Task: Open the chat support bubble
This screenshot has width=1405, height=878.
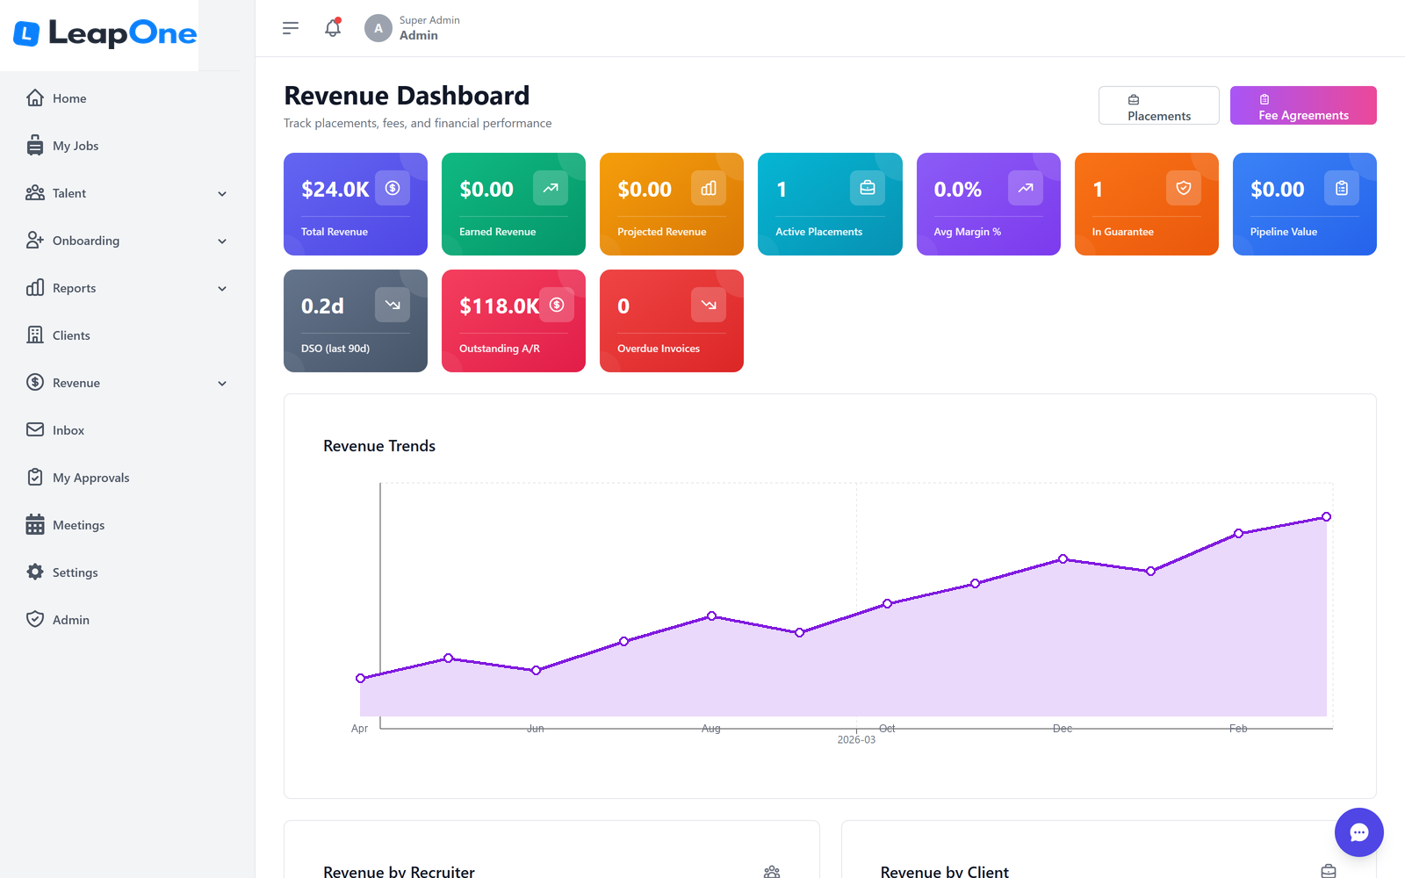Action: pyautogui.click(x=1359, y=832)
